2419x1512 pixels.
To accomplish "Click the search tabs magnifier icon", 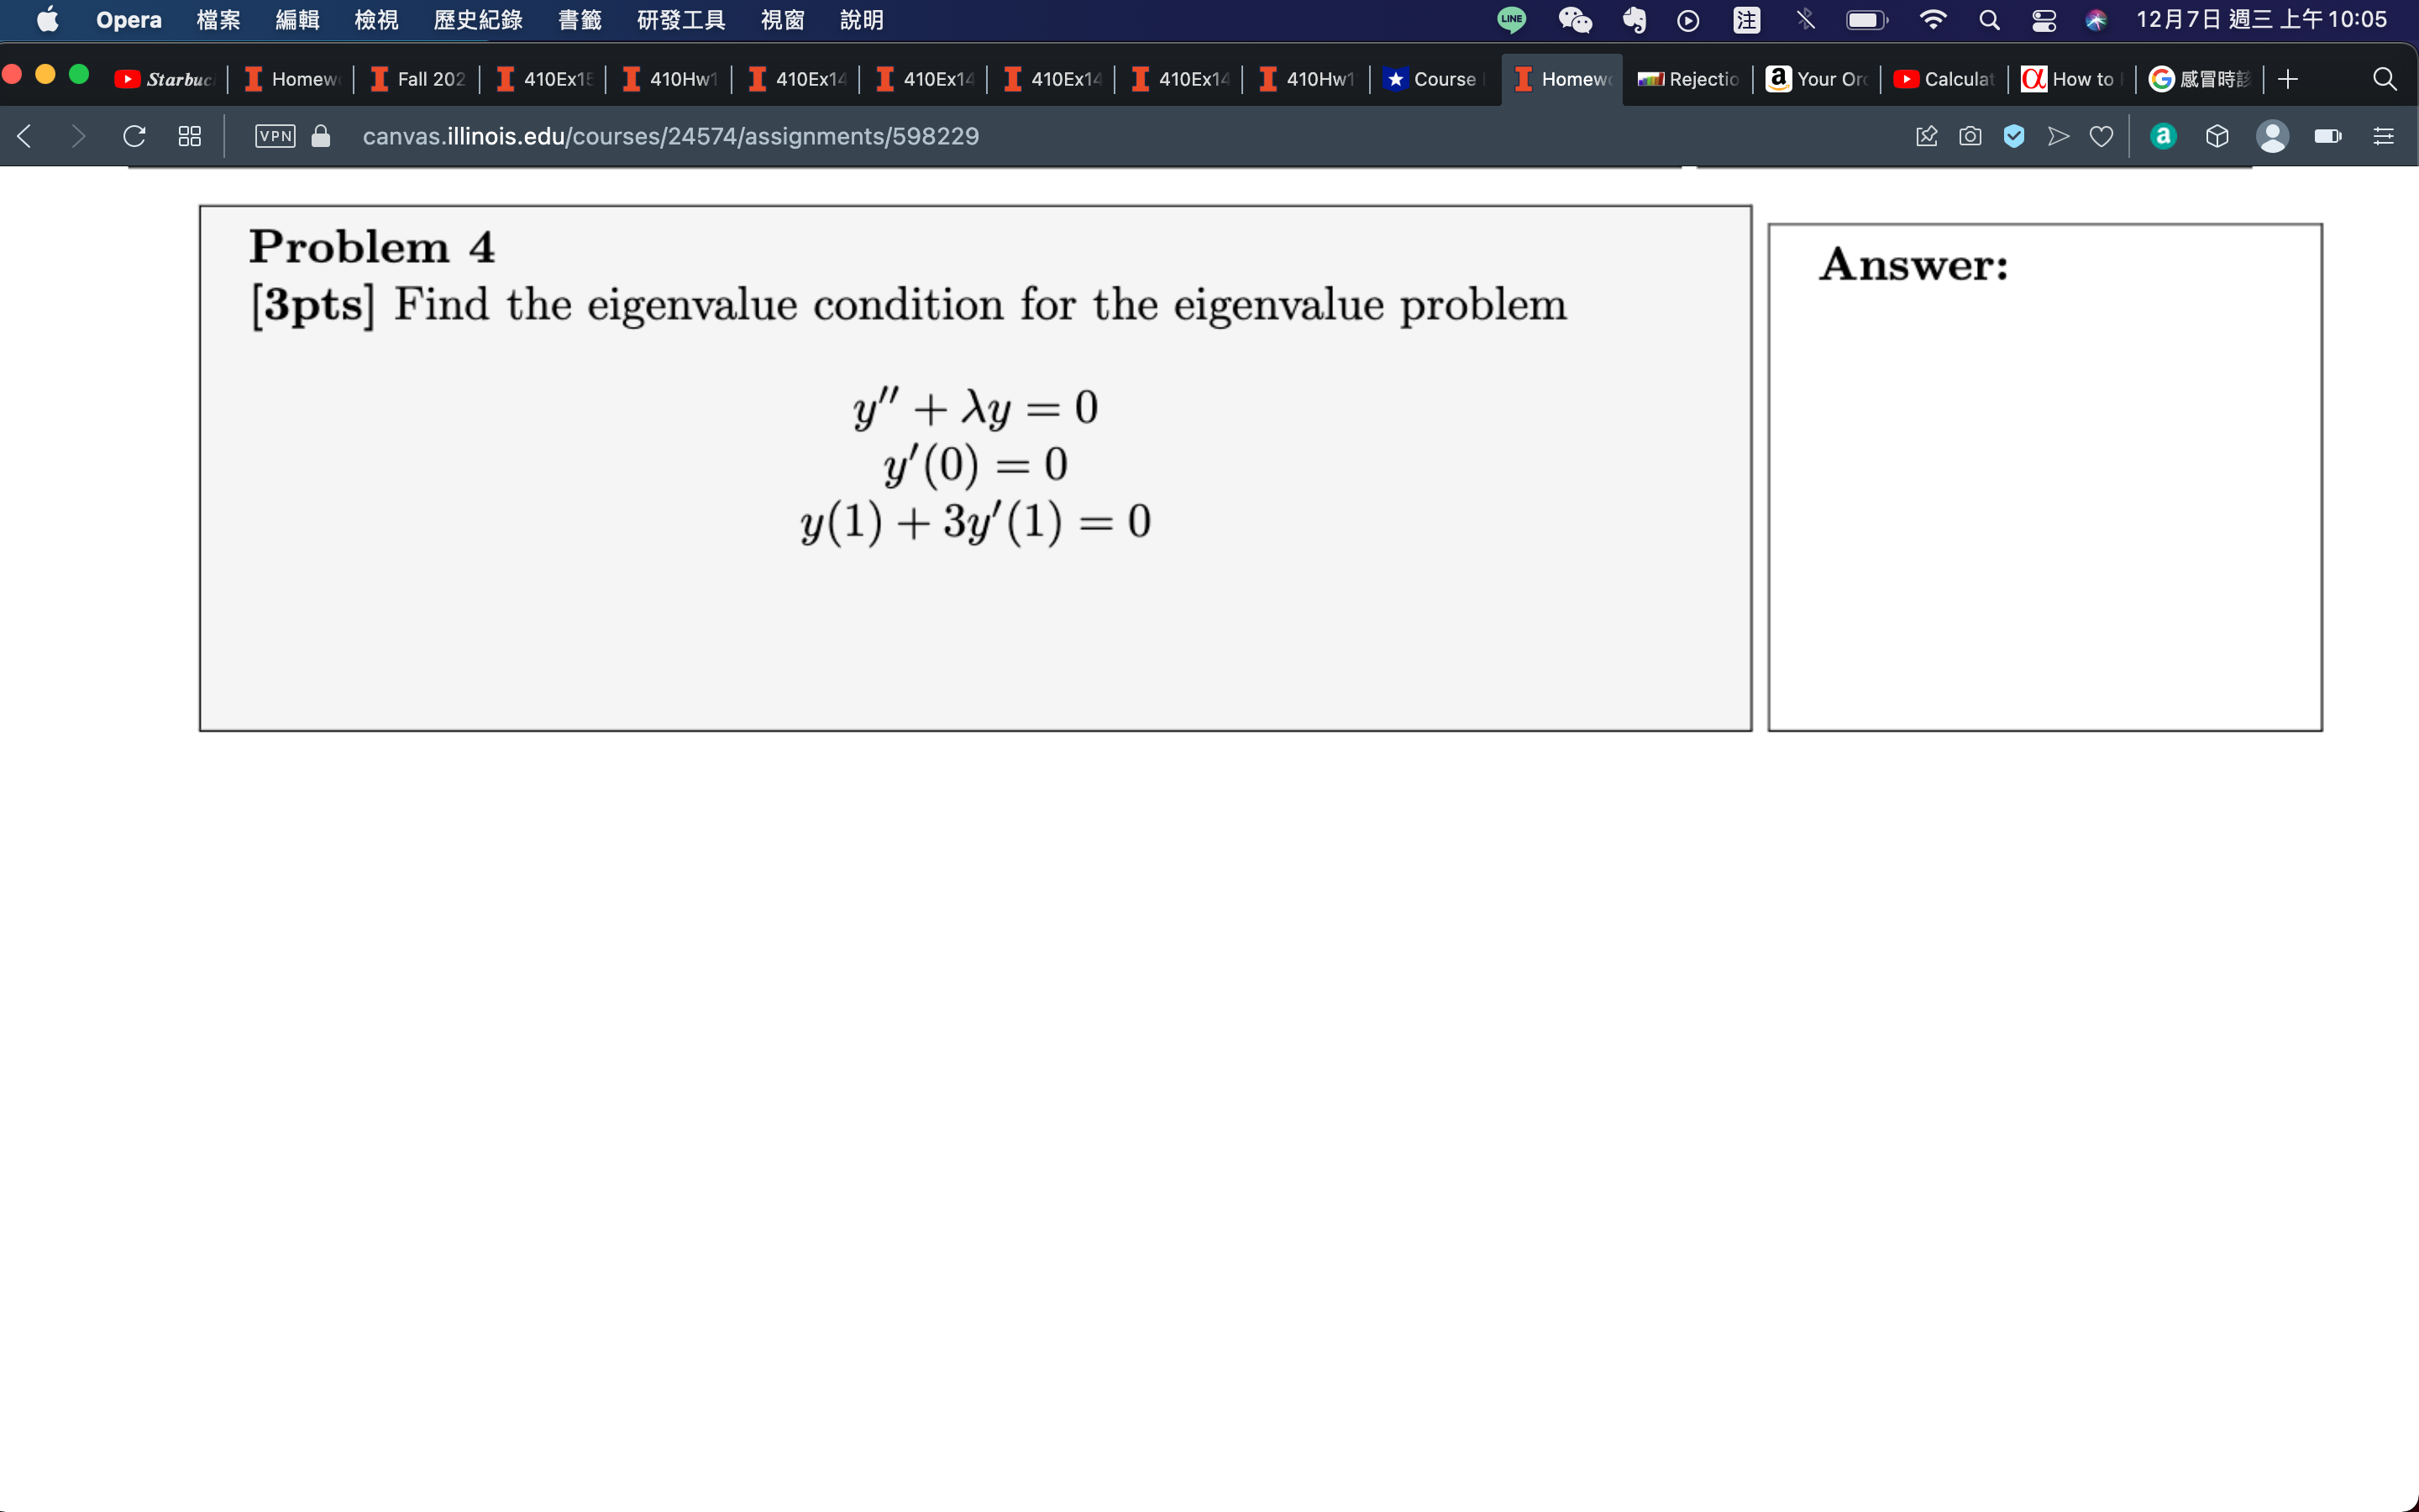I will pyautogui.click(x=2384, y=79).
